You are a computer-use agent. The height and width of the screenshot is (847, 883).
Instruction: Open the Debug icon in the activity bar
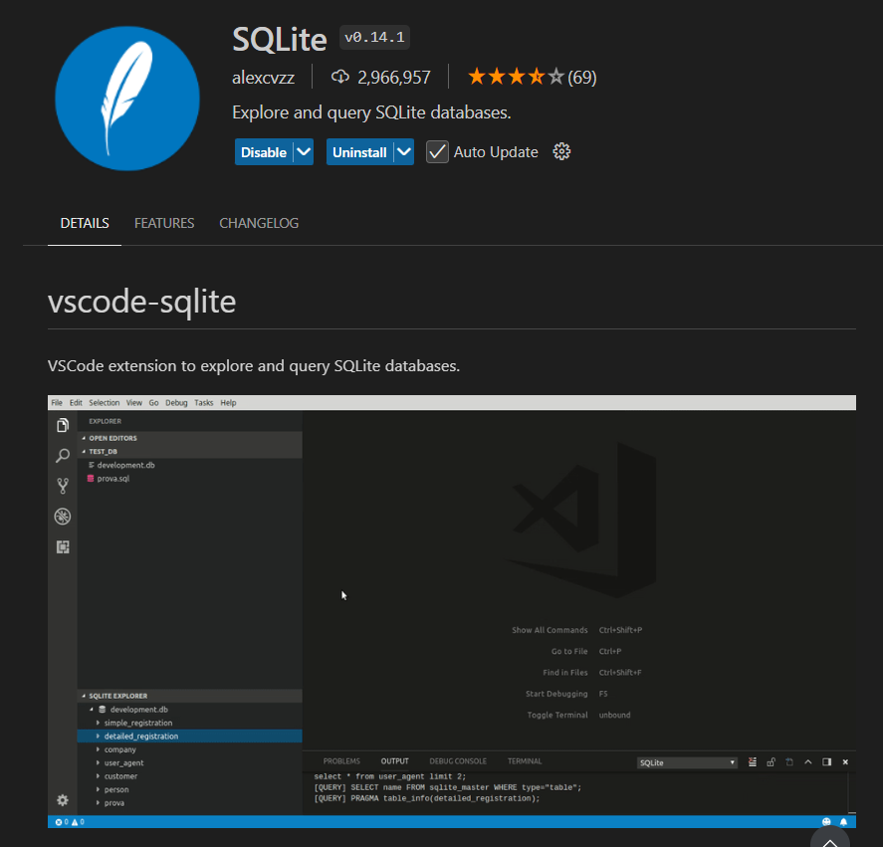click(x=62, y=516)
